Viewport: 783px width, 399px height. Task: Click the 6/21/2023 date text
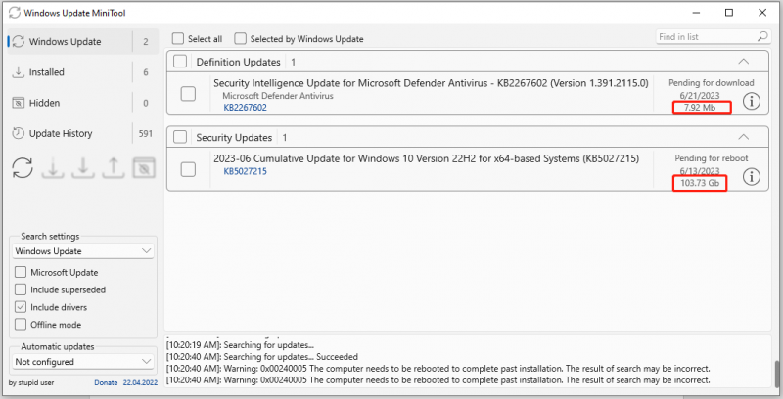coord(700,95)
